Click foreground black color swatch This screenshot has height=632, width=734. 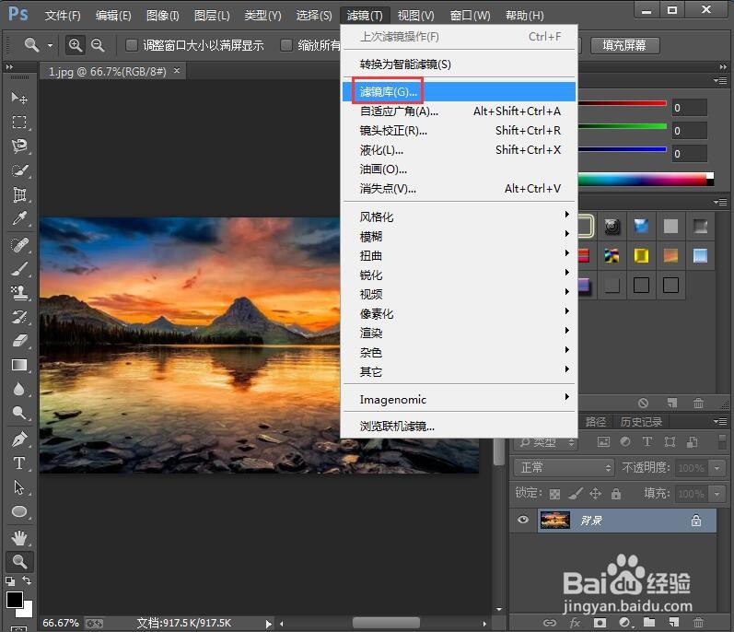coord(14,599)
